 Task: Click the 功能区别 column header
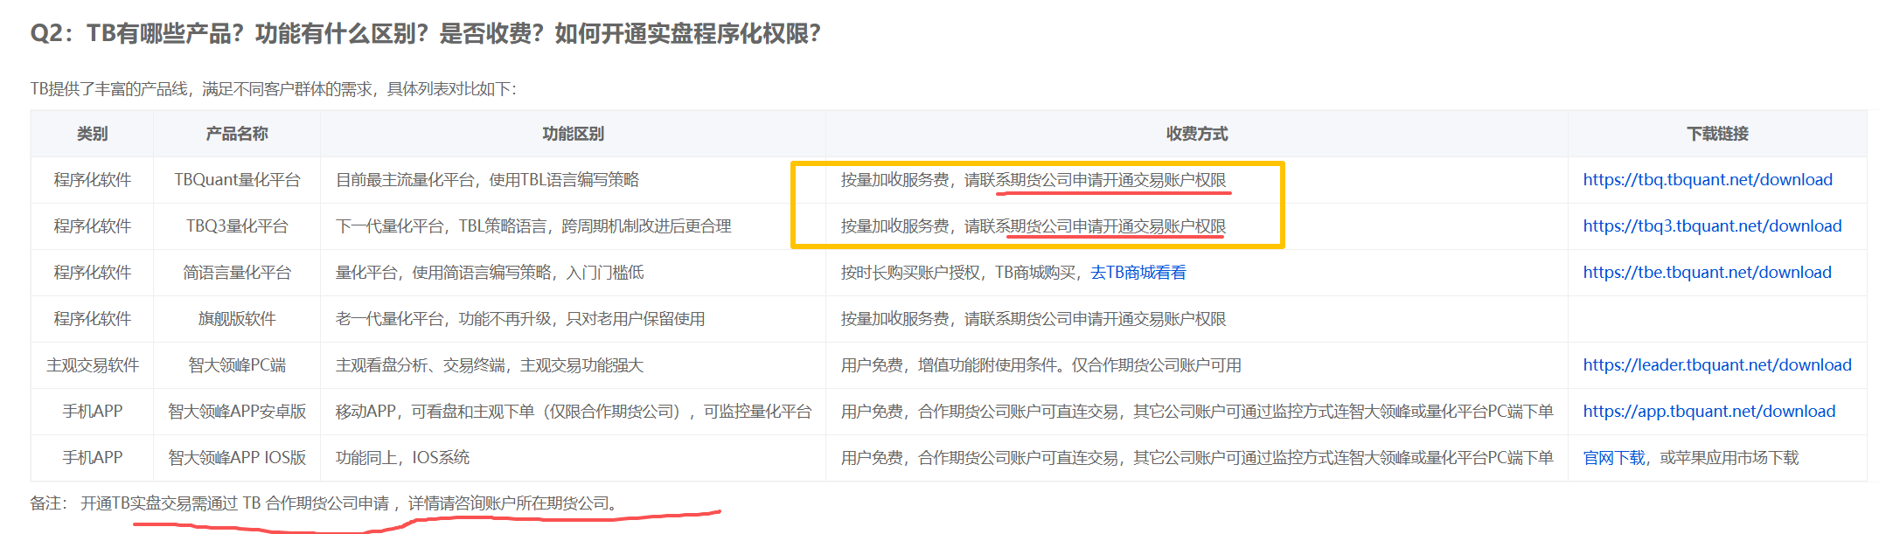coord(573,134)
